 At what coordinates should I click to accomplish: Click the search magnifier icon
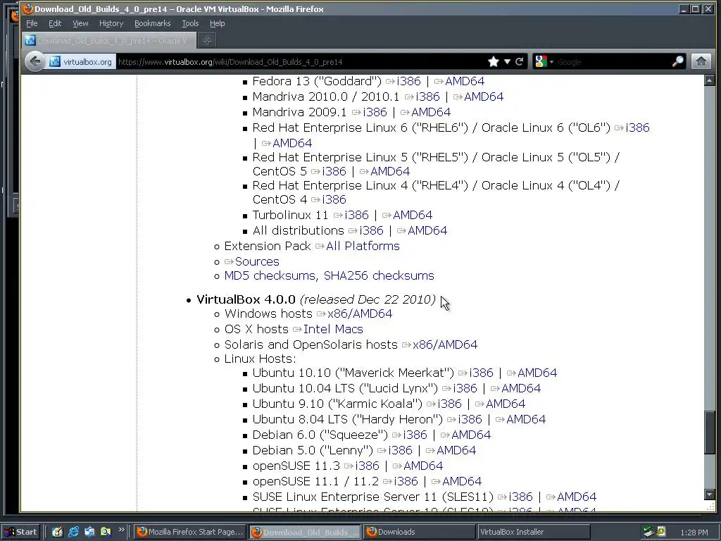coord(678,62)
